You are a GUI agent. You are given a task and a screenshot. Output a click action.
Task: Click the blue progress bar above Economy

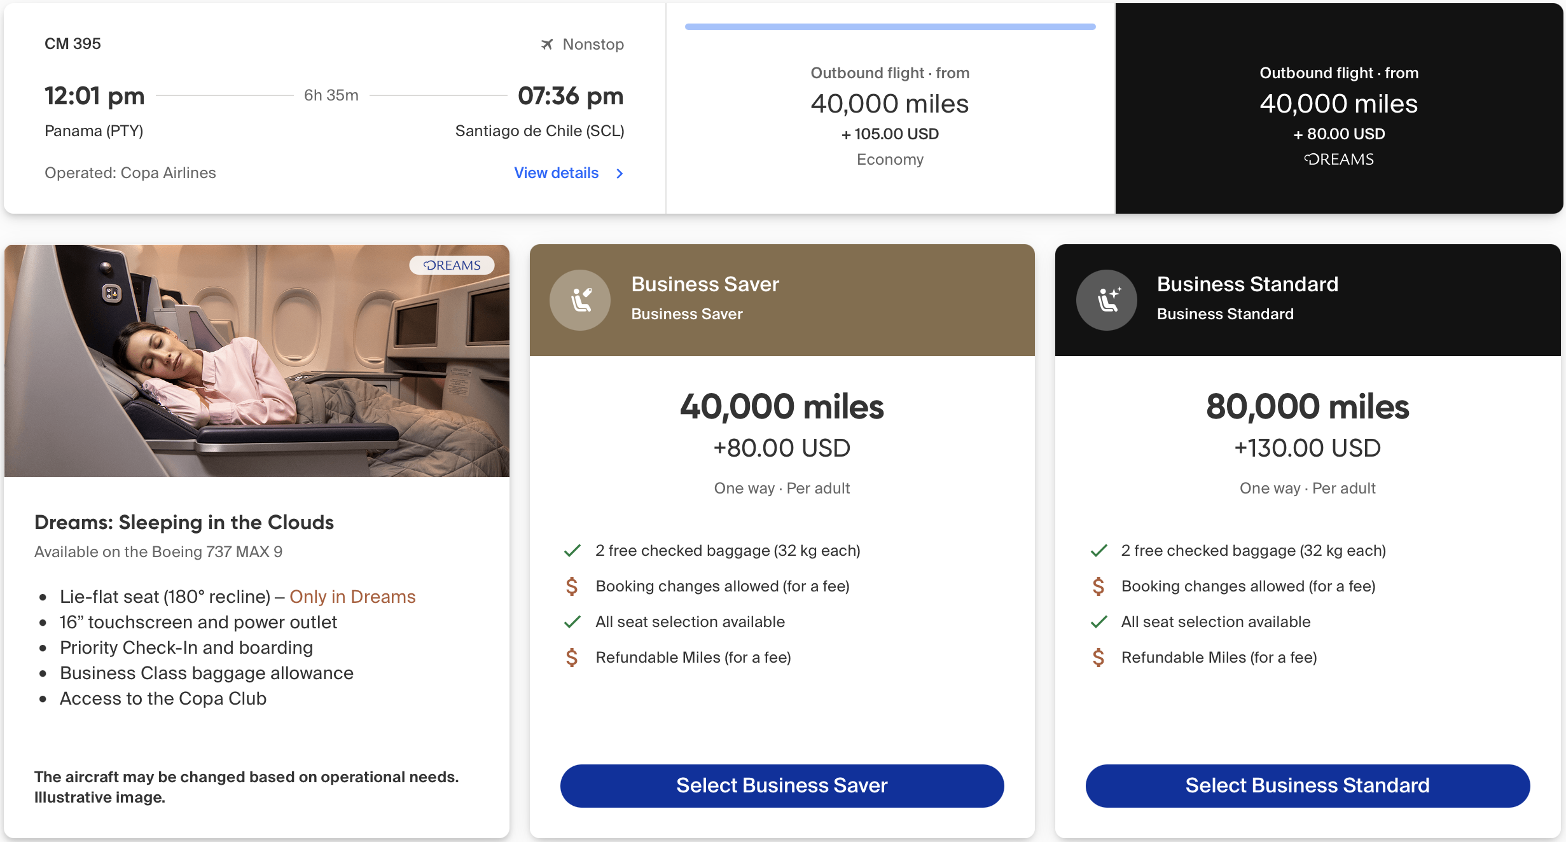[890, 27]
